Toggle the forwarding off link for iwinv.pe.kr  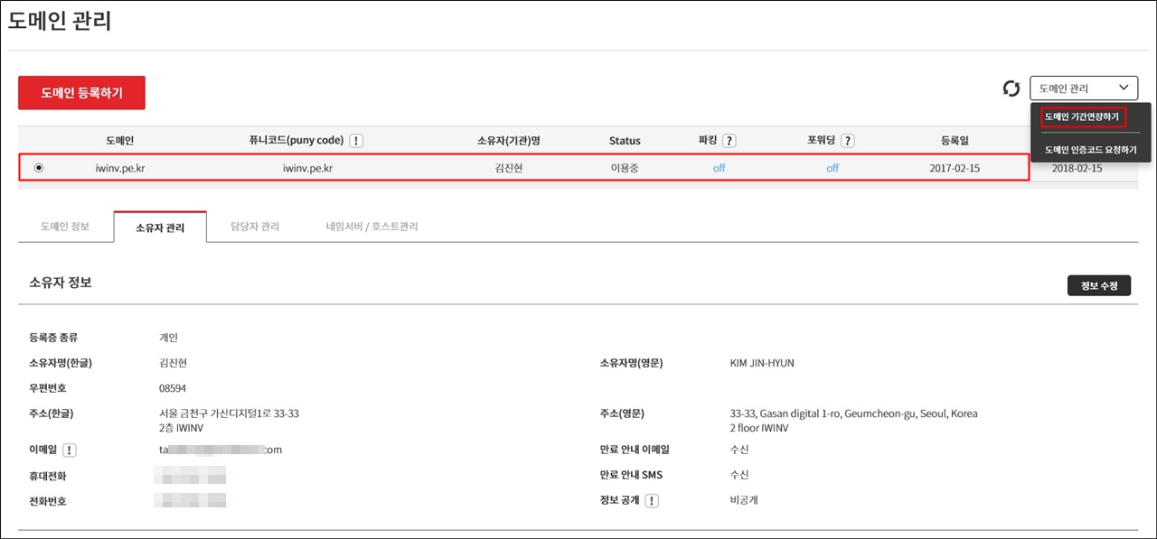pyautogui.click(x=832, y=168)
